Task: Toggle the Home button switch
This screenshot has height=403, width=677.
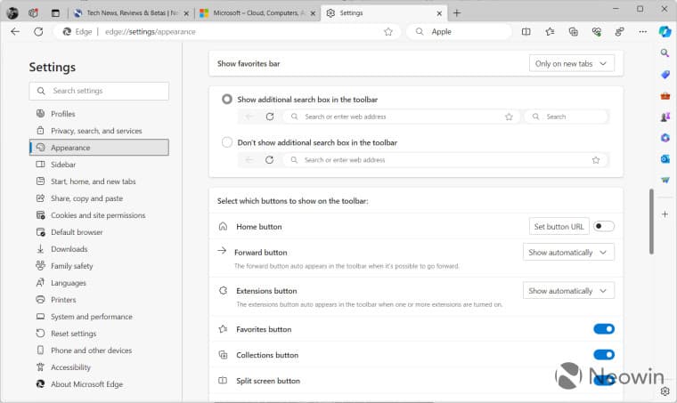Action: (x=604, y=226)
